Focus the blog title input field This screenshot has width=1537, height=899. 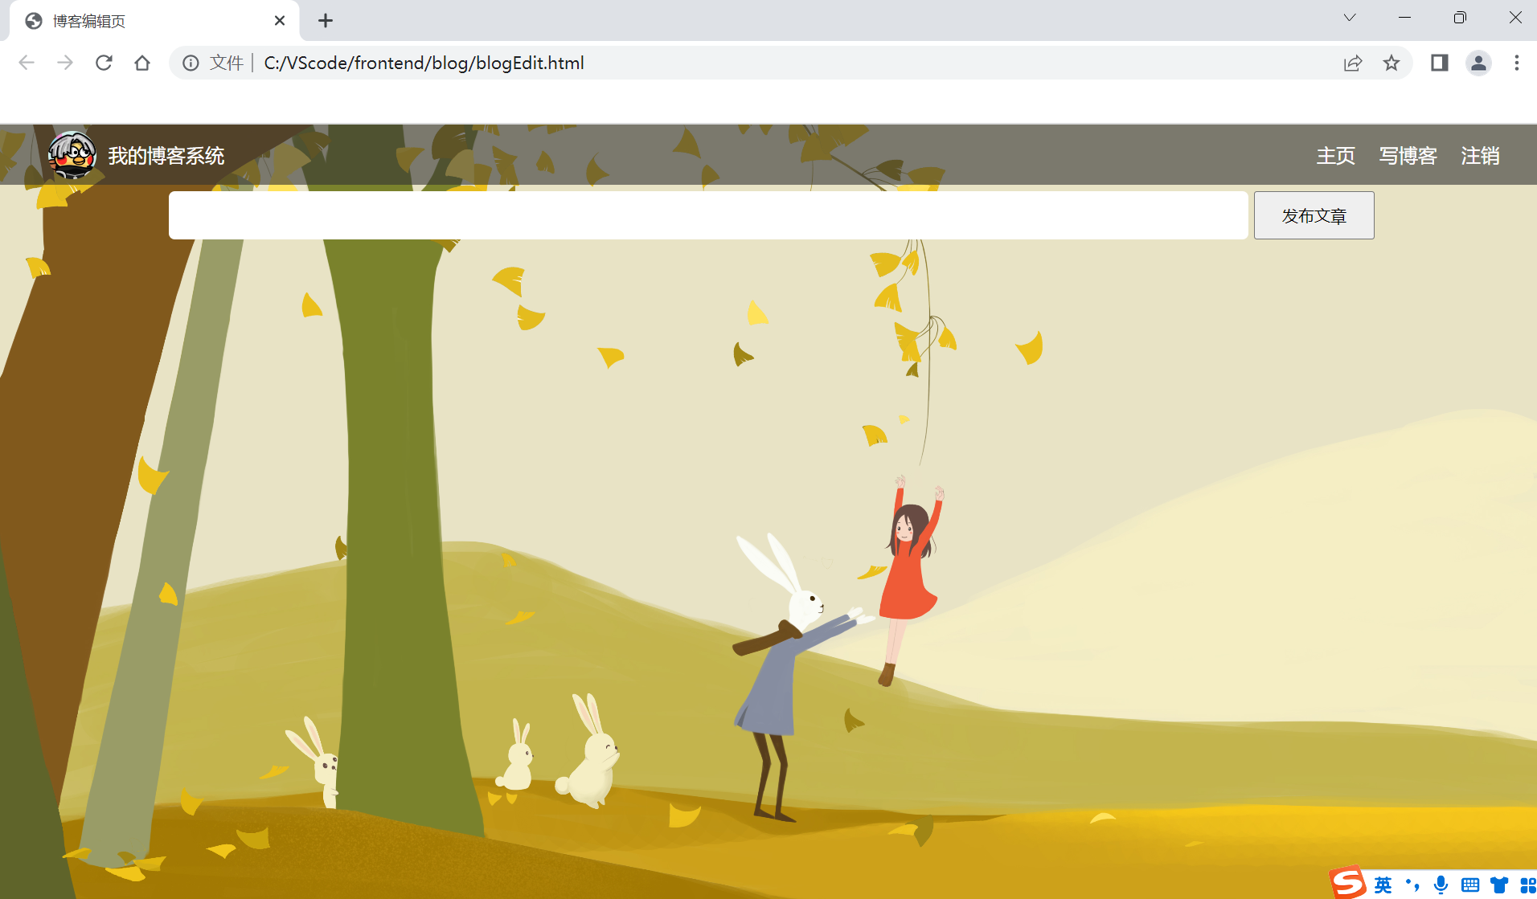pyautogui.click(x=708, y=215)
